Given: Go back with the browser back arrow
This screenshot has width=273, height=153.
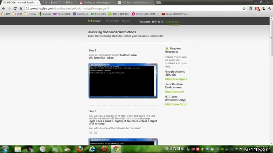Looking at the screenshot, I should point(3,8).
